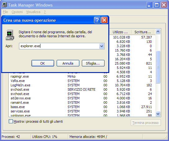Open Sfoglia... to browse files

[93, 63]
